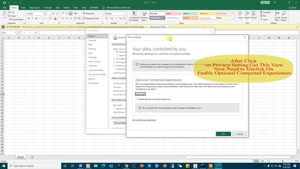Open the Sort & Filter dropdown
Screen dimensions: 300x169
pos(277,16)
